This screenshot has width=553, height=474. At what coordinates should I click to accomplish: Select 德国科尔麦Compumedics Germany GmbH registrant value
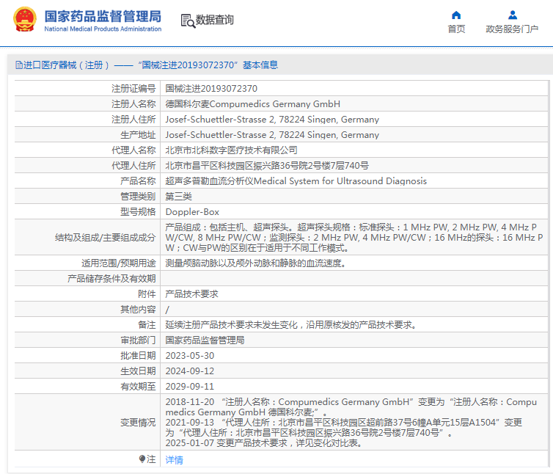(x=252, y=103)
